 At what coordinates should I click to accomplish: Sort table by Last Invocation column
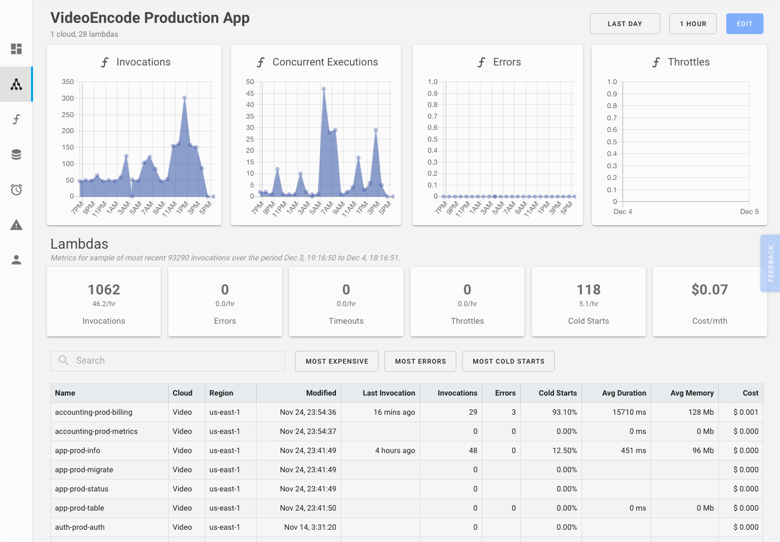point(381,393)
